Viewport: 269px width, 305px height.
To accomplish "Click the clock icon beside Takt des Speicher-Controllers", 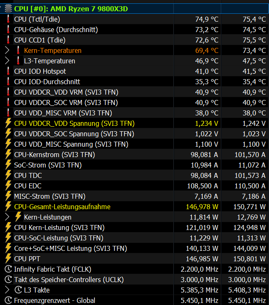I will 8,280.
